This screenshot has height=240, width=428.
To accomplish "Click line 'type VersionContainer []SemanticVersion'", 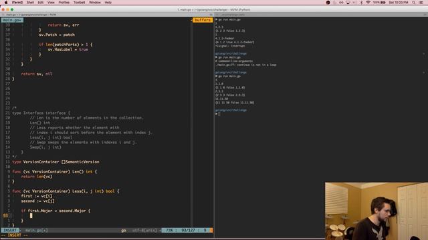I will 56,162.
